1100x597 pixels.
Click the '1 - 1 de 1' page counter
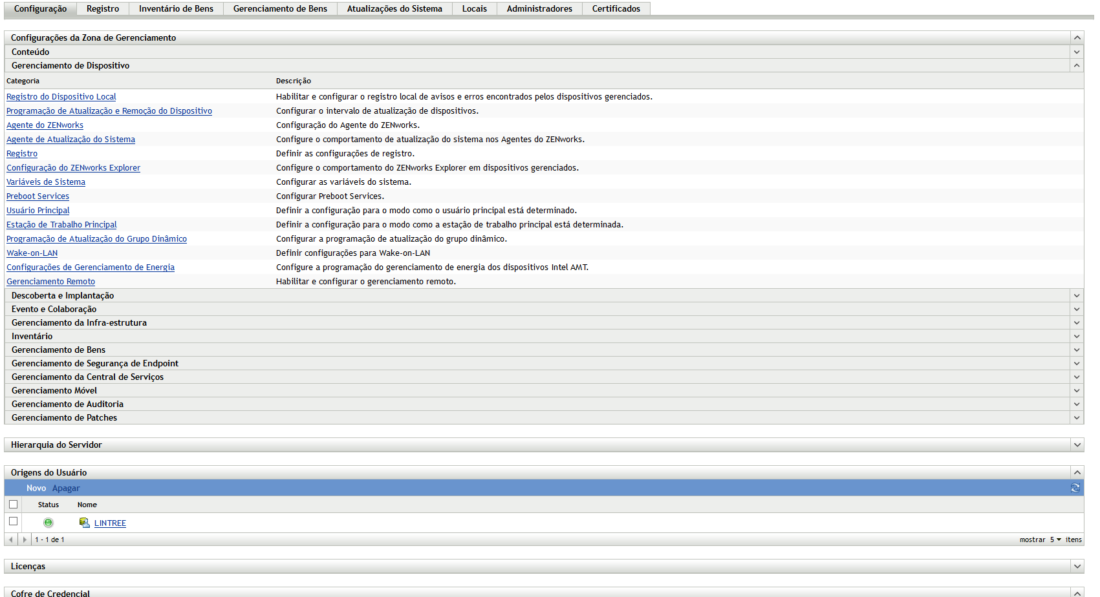(50, 539)
